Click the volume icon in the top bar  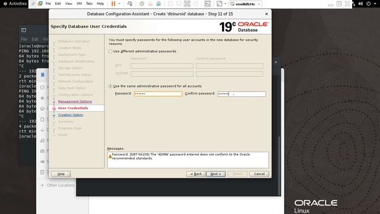(x=360, y=4)
